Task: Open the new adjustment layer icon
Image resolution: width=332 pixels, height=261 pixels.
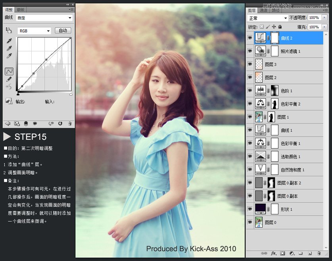Action: coord(291,253)
